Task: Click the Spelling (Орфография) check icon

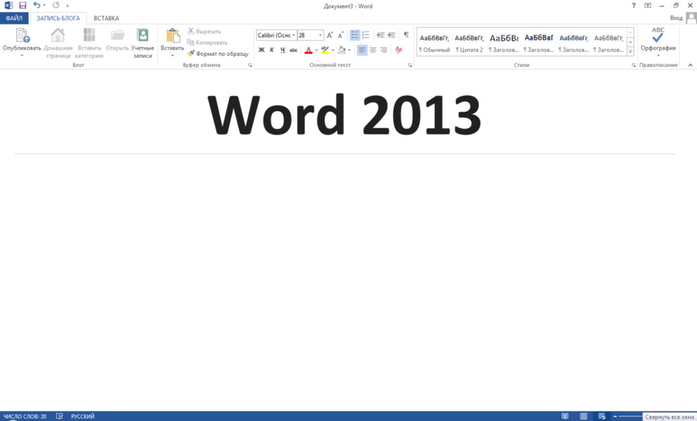Action: [658, 37]
